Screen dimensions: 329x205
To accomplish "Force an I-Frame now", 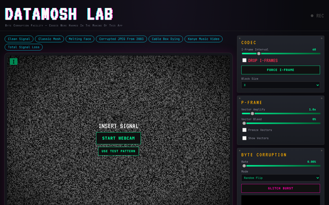I will [281, 70].
